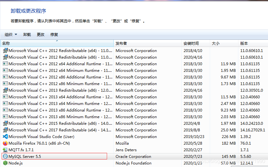
Task: Click the 182 MB size cell
Action: coord(229,143)
